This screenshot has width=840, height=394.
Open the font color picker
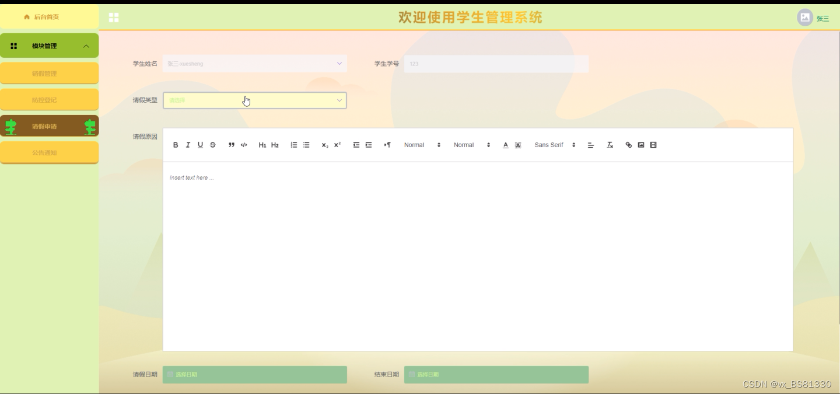point(506,145)
